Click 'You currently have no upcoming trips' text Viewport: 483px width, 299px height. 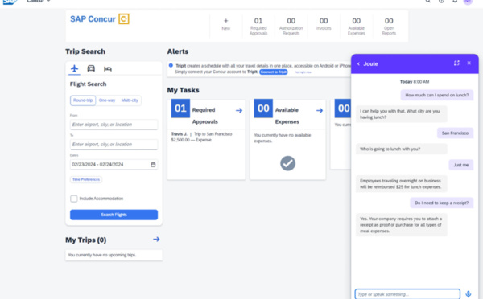click(x=102, y=255)
